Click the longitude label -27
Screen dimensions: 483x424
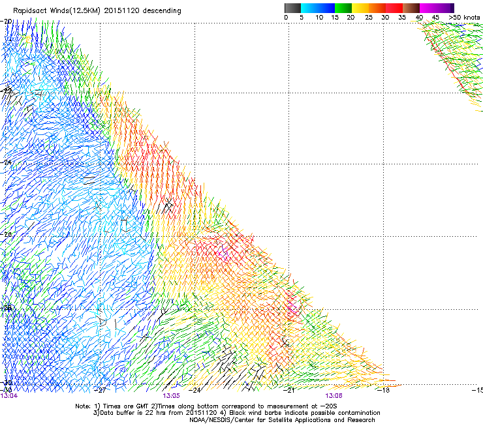tap(100, 390)
